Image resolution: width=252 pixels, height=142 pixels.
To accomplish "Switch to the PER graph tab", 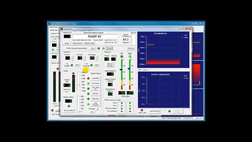I will [x=140, y=70].
